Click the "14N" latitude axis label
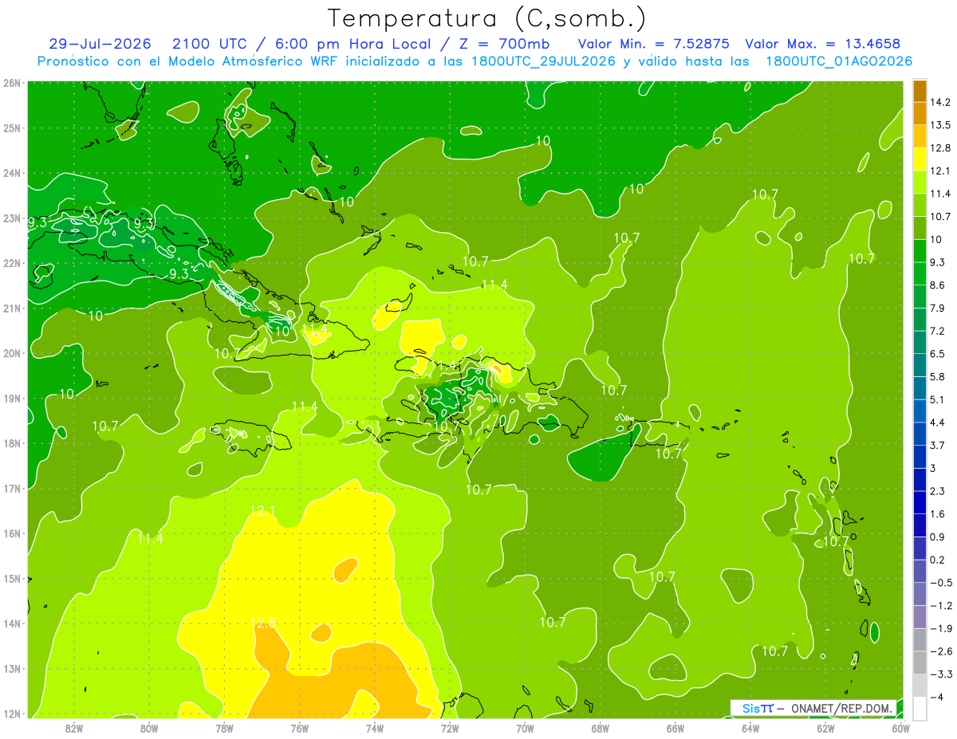 coord(11,623)
